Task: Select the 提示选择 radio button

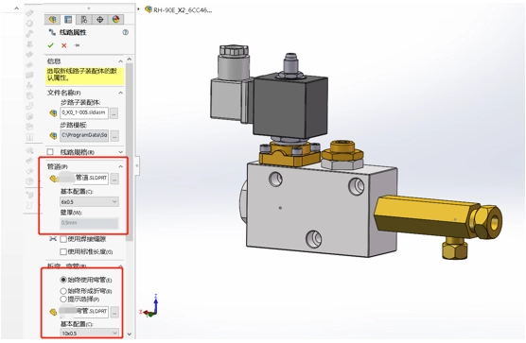Action: click(63, 299)
